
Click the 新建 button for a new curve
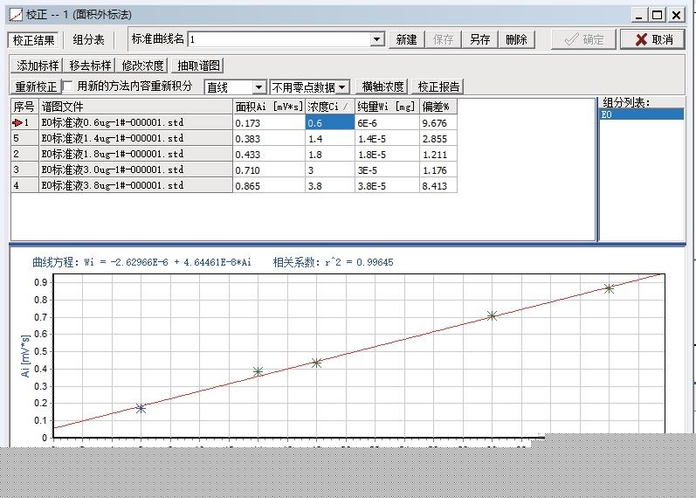406,39
